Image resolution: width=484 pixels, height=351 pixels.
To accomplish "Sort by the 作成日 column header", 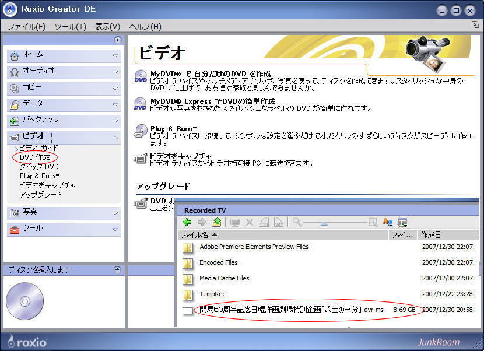I will [447, 235].
